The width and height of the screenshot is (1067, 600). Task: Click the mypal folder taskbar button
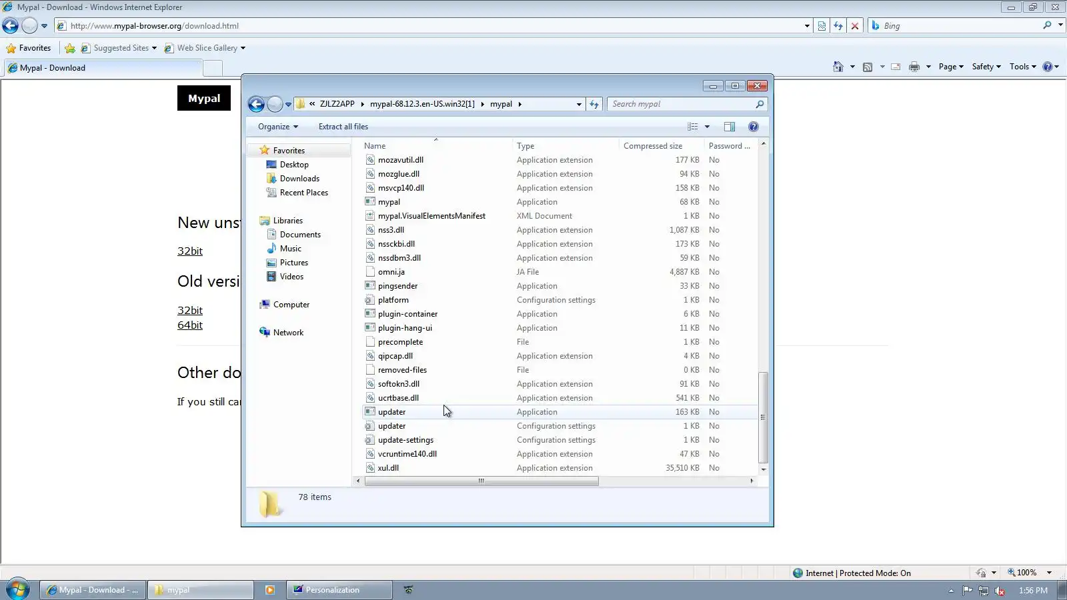201,590
